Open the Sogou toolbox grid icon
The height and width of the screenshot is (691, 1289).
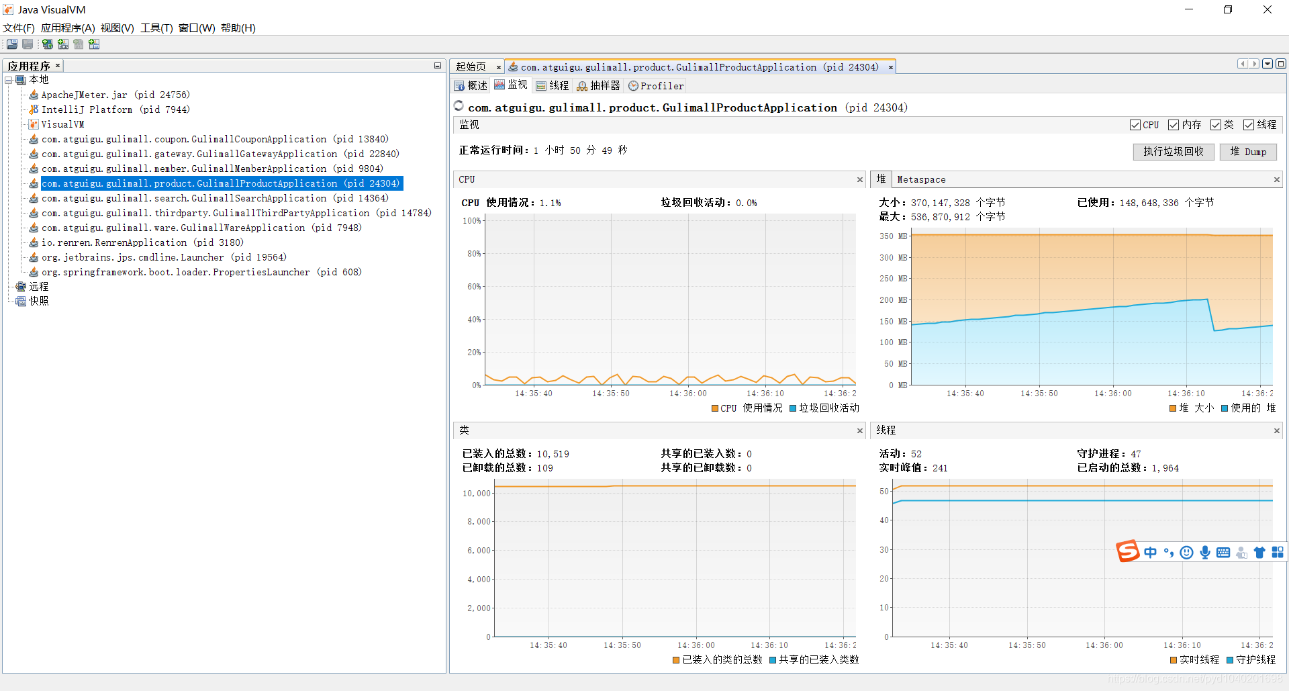click(1278, 552)
